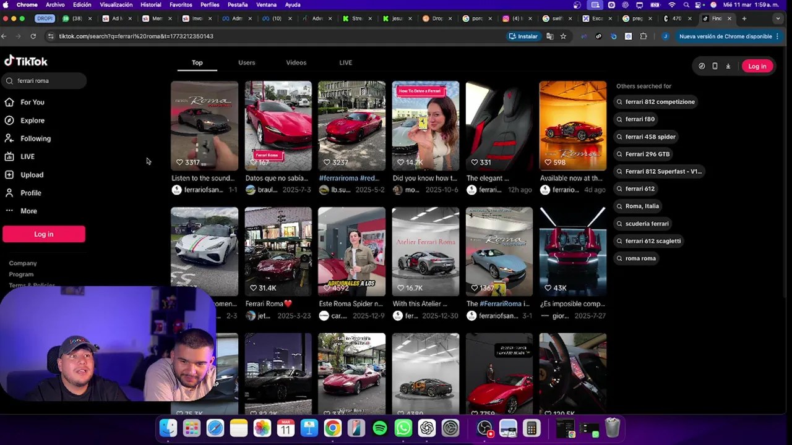
Task: Click caption 'Available now at th...'
Action: tap(571, 178)
